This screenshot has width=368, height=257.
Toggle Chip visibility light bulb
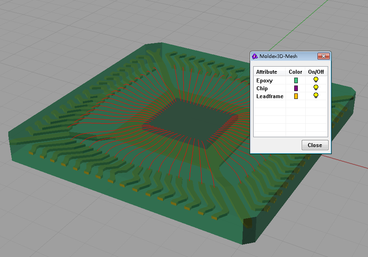(x=316, y=88)
